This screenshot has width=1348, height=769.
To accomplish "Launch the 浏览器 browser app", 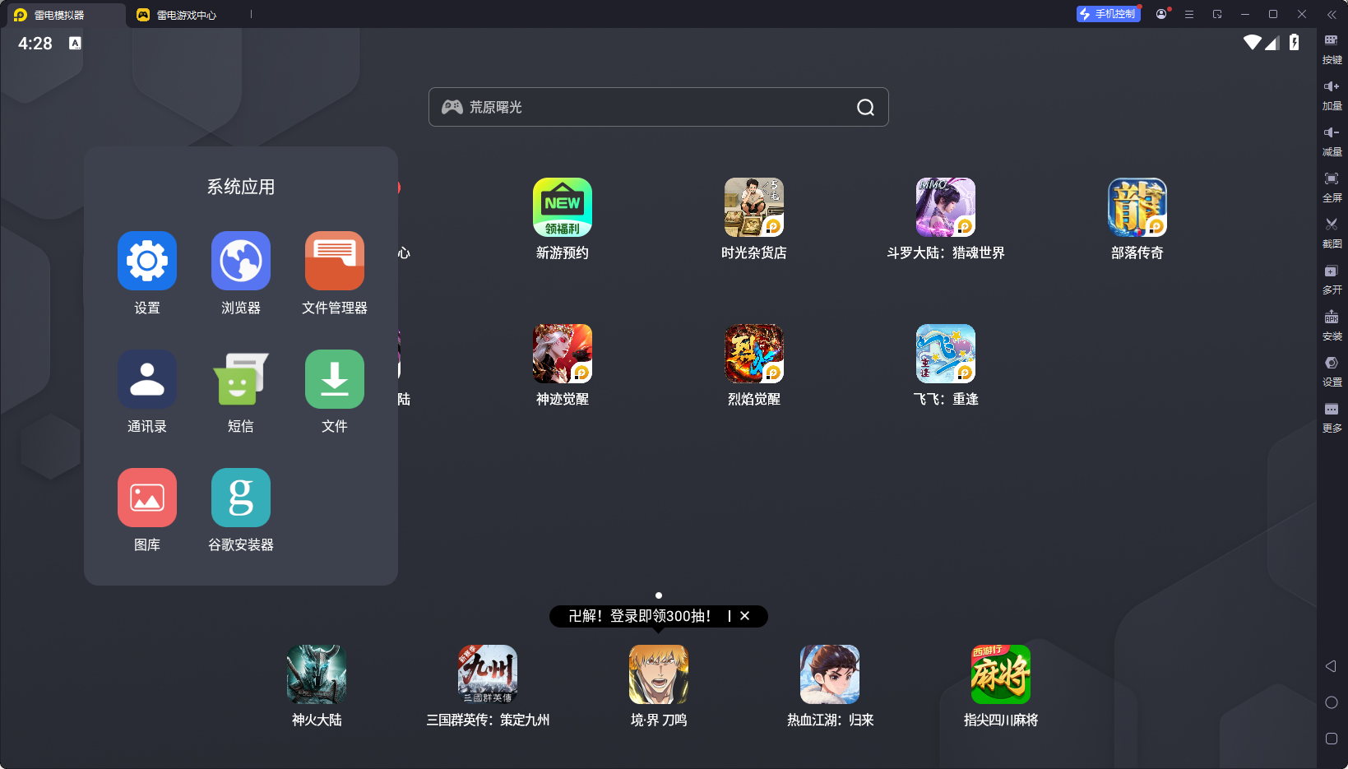I will (241, 262).
